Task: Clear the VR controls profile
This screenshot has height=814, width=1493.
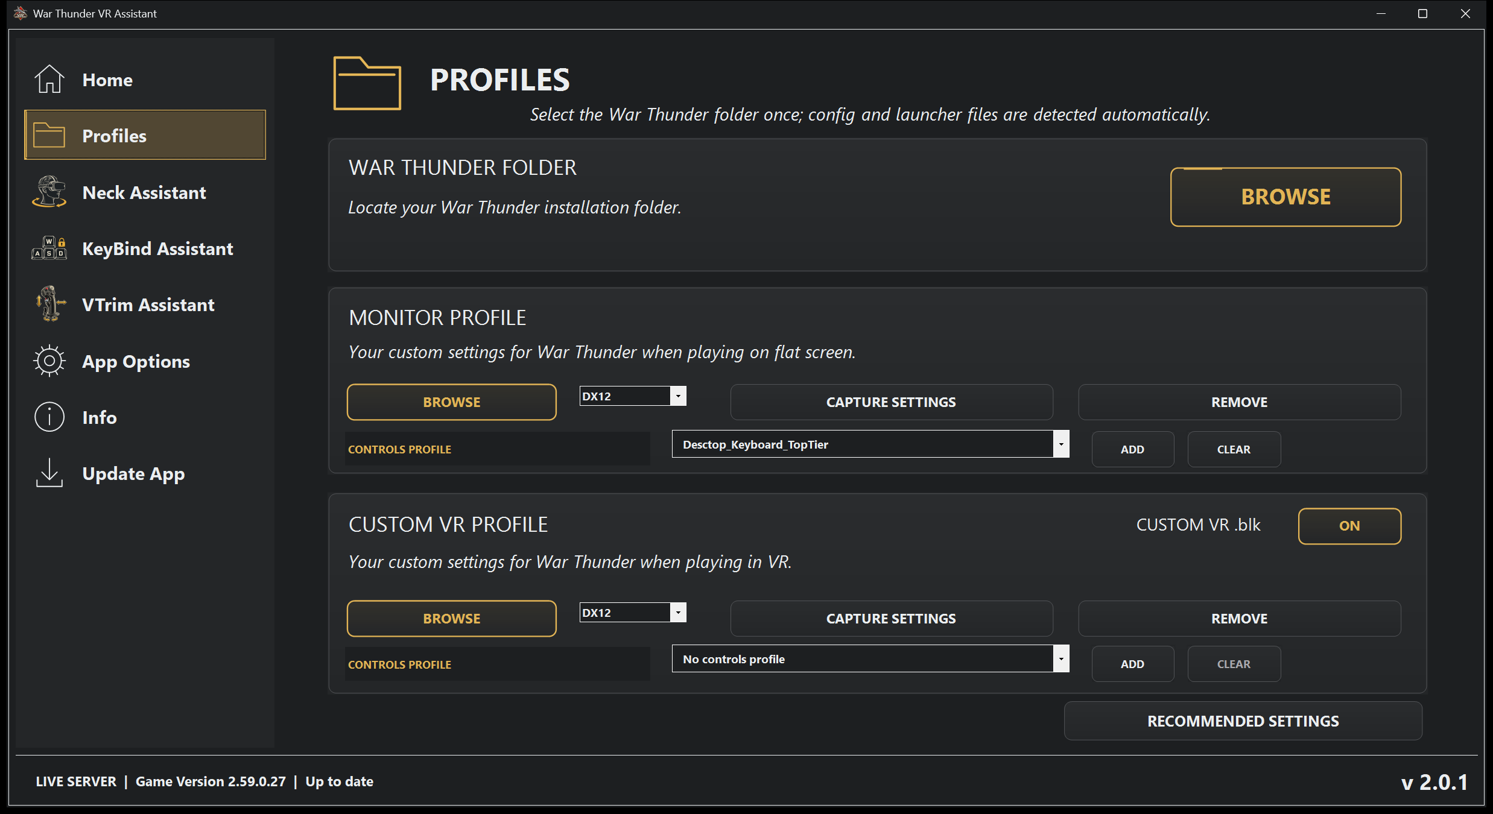Action: point(1234,664)
